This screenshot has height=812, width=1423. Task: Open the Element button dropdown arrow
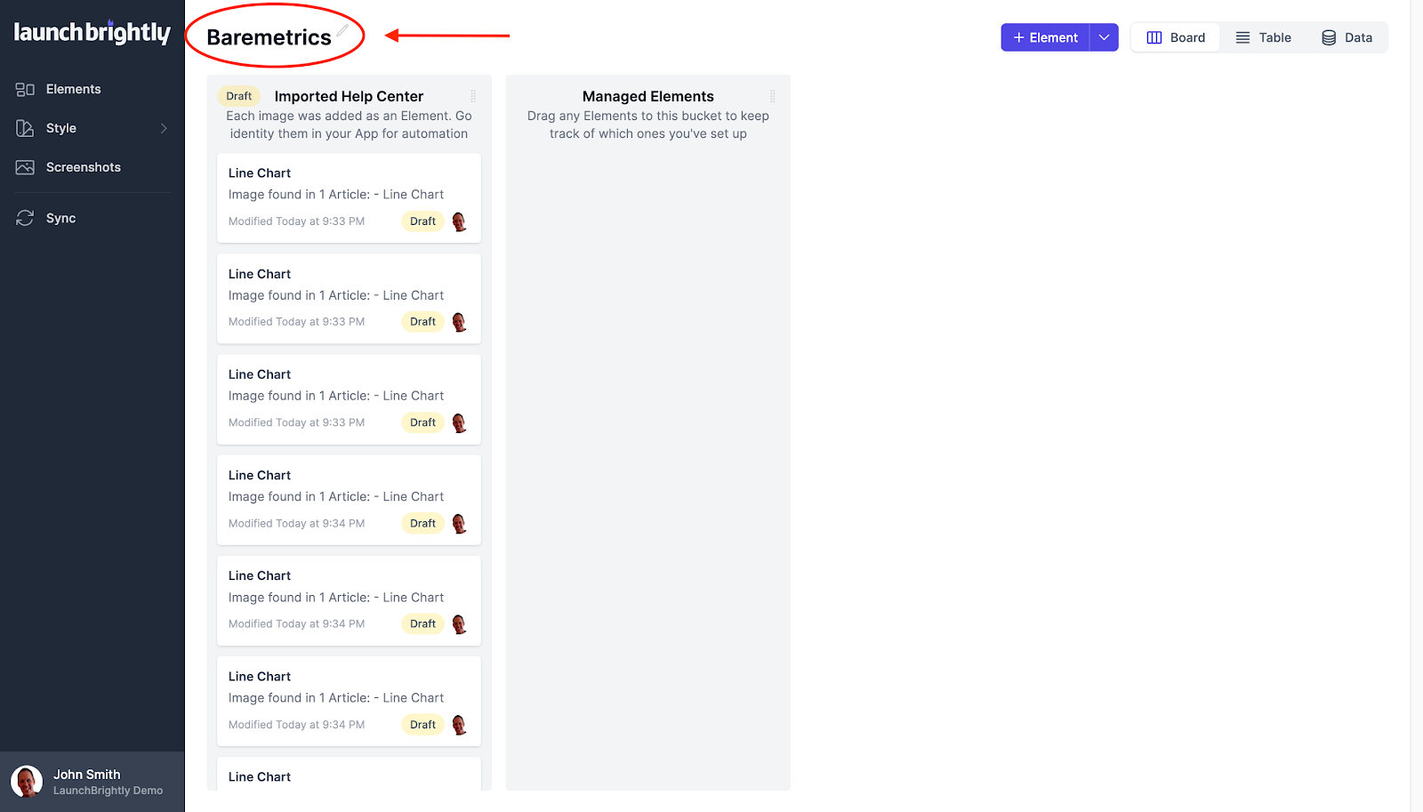point(1104,37)
